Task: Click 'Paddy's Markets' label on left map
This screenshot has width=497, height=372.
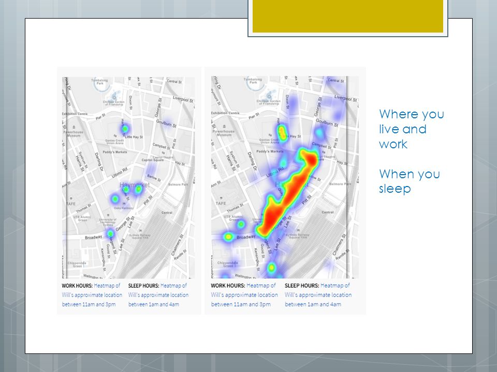Action: pyautogui.click(x=115, y=152)
